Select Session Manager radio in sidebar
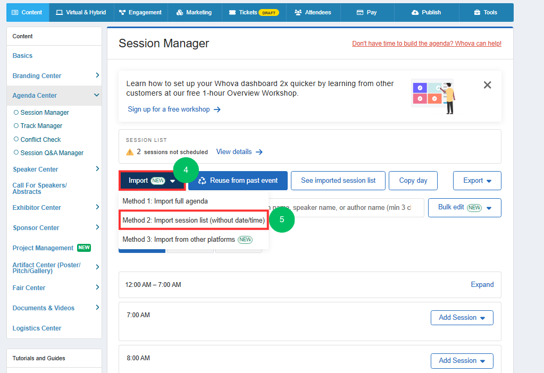Image resolution: width=544 pixels, height=373 pixels. point(16,112)
